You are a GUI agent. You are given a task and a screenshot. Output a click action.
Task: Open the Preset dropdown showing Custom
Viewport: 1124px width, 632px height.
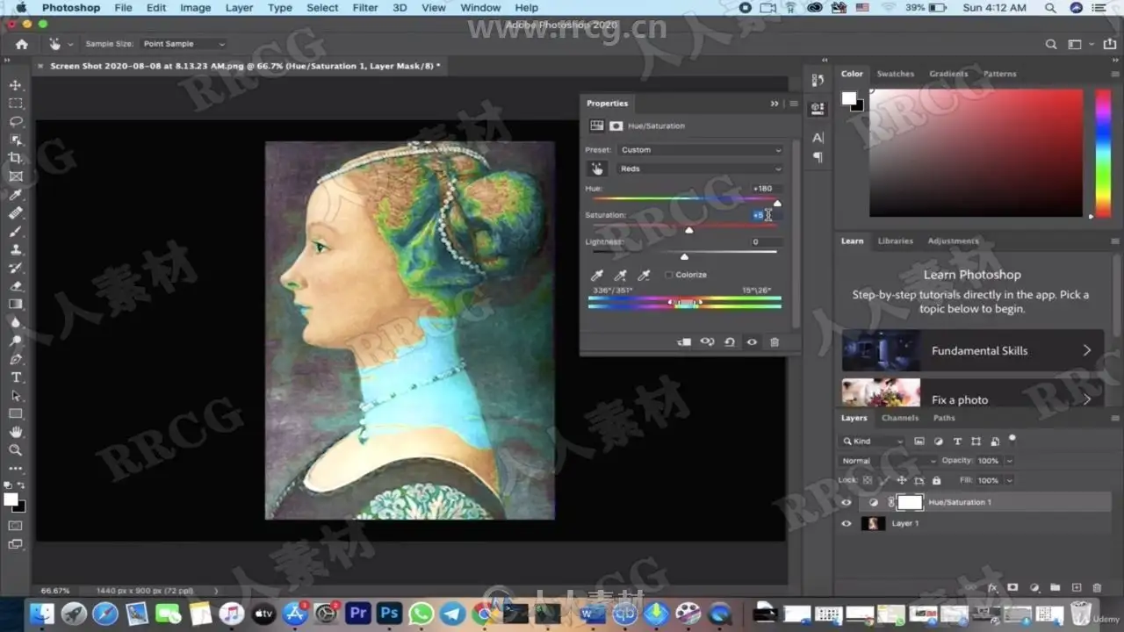click(x=700, y=150)
